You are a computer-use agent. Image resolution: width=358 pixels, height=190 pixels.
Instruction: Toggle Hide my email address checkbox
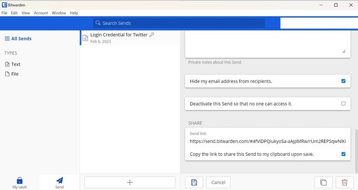[343, 81]
